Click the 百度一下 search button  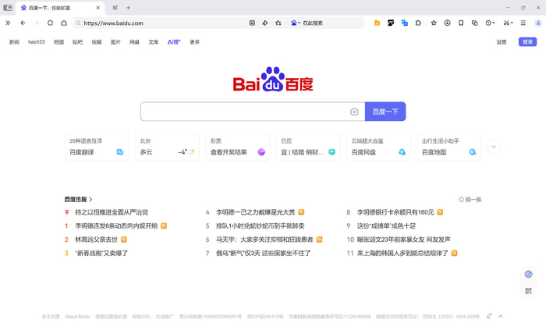[385, 112]
